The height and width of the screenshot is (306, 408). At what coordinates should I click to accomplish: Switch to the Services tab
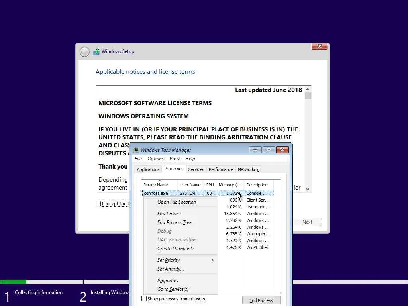(196, 169)
